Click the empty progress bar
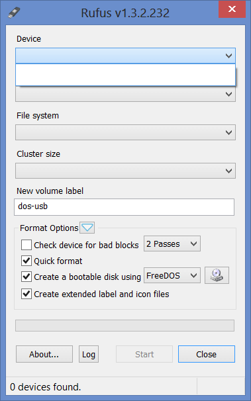Viewport: 251px width, 401px height. pos(125,326)
